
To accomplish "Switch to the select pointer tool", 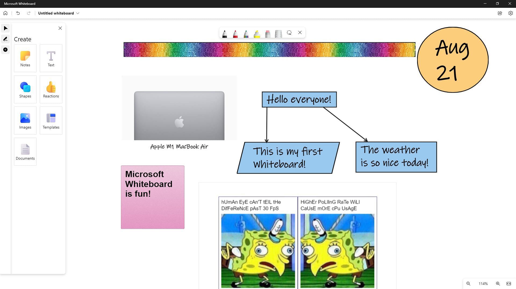I will click(x=5, y=28).
